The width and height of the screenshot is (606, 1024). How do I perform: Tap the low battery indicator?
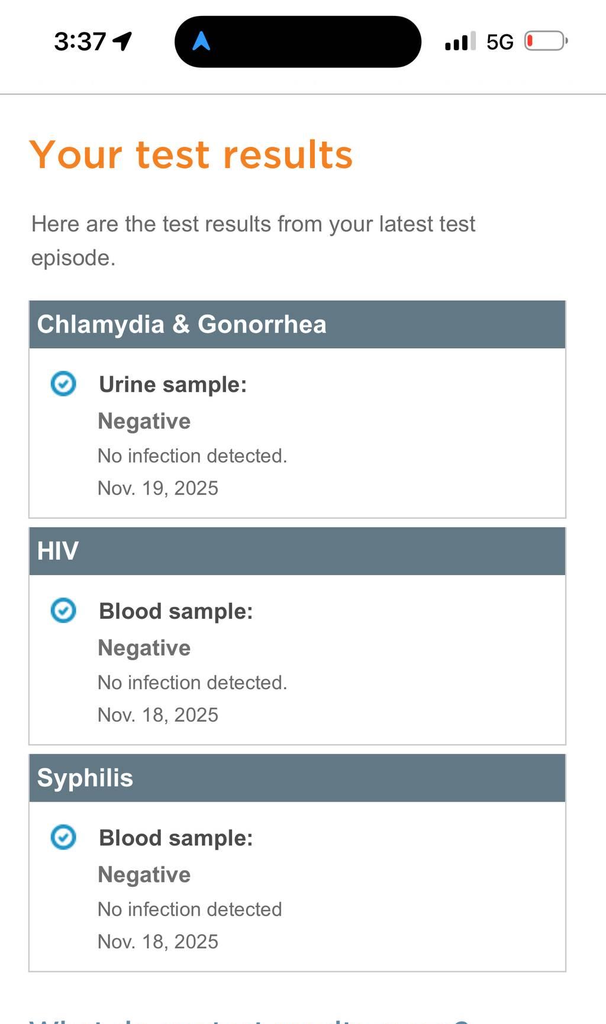point(546,41)
